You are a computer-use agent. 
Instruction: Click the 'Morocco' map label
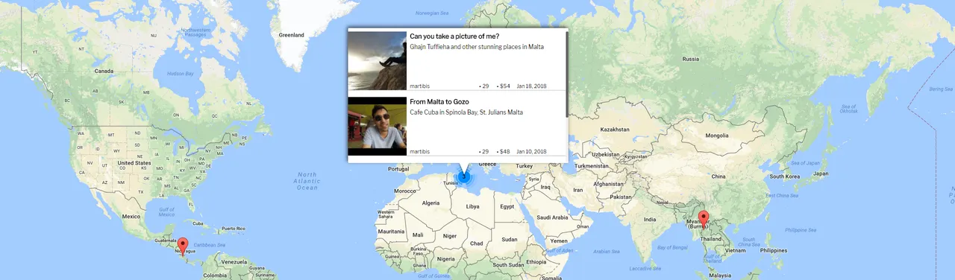coord(405,191)
